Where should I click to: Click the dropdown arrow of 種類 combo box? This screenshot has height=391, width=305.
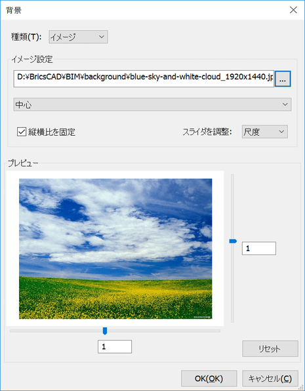tap(101, 37)
